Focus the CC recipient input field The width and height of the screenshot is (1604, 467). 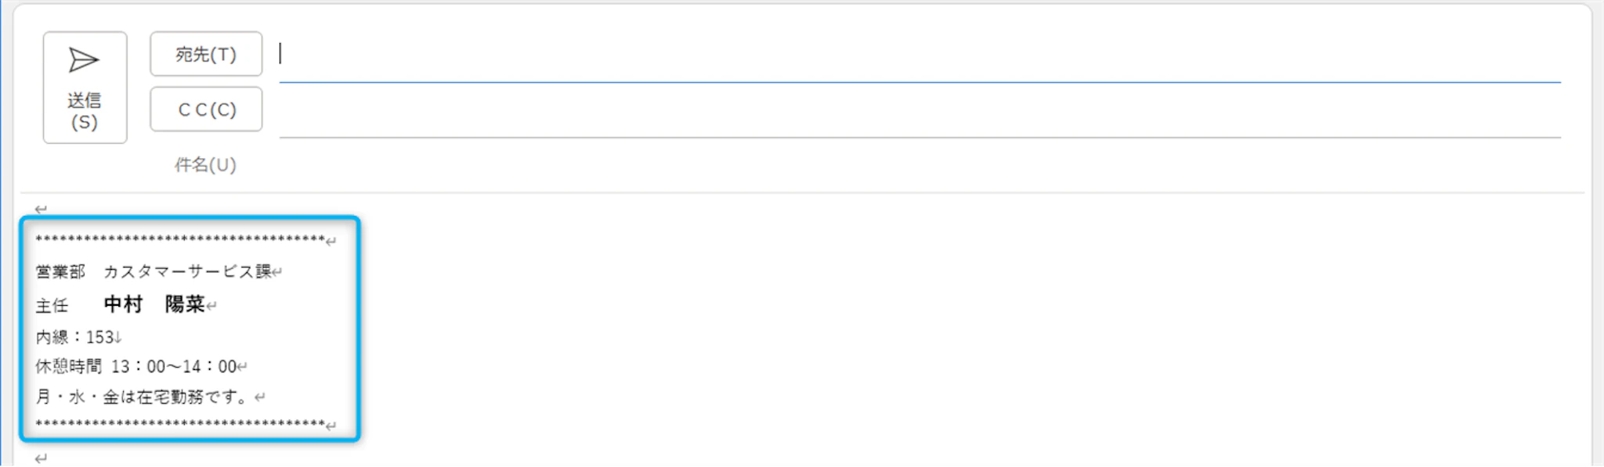[x=916, y=110]
